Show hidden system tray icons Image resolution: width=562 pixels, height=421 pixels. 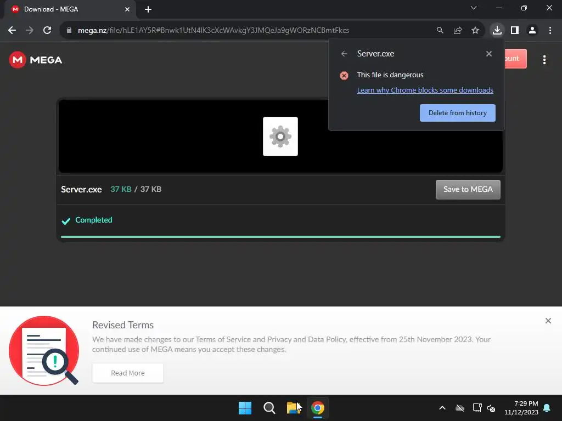click(x=442, y=408)
